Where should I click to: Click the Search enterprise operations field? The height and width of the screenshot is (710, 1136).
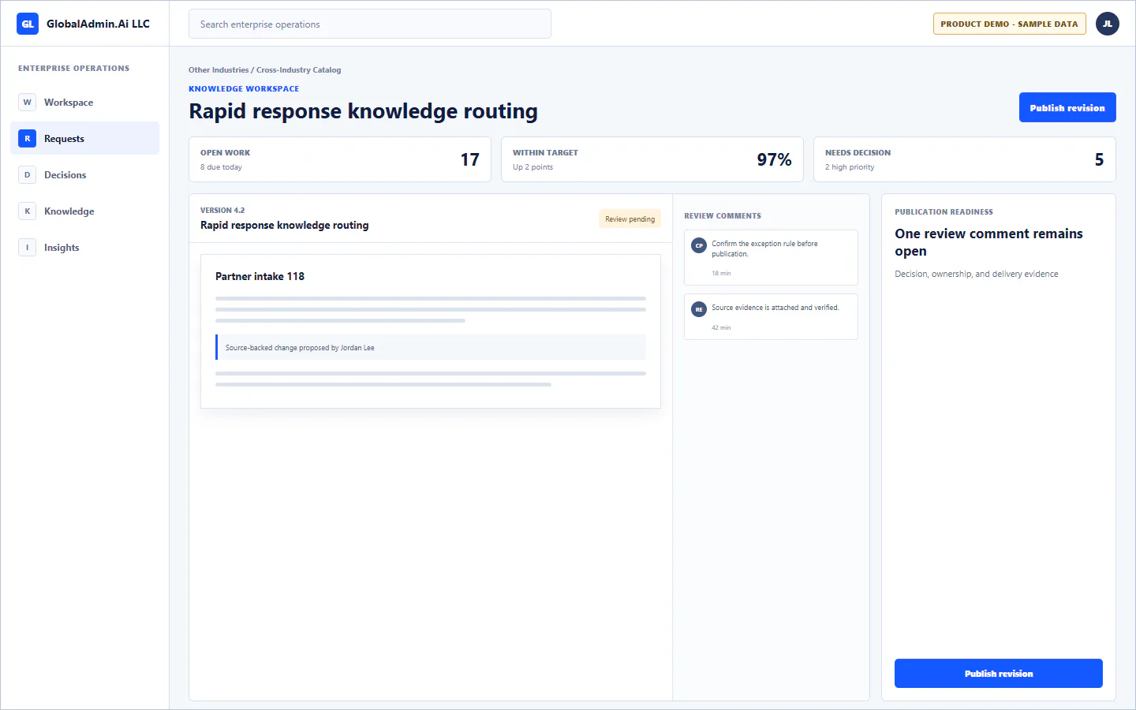(370, 24)
